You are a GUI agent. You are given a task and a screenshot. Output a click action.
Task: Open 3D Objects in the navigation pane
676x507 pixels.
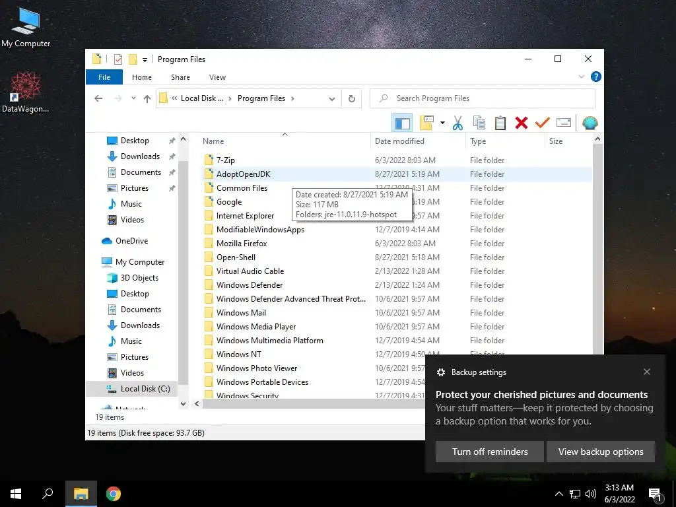pos(139,278)
